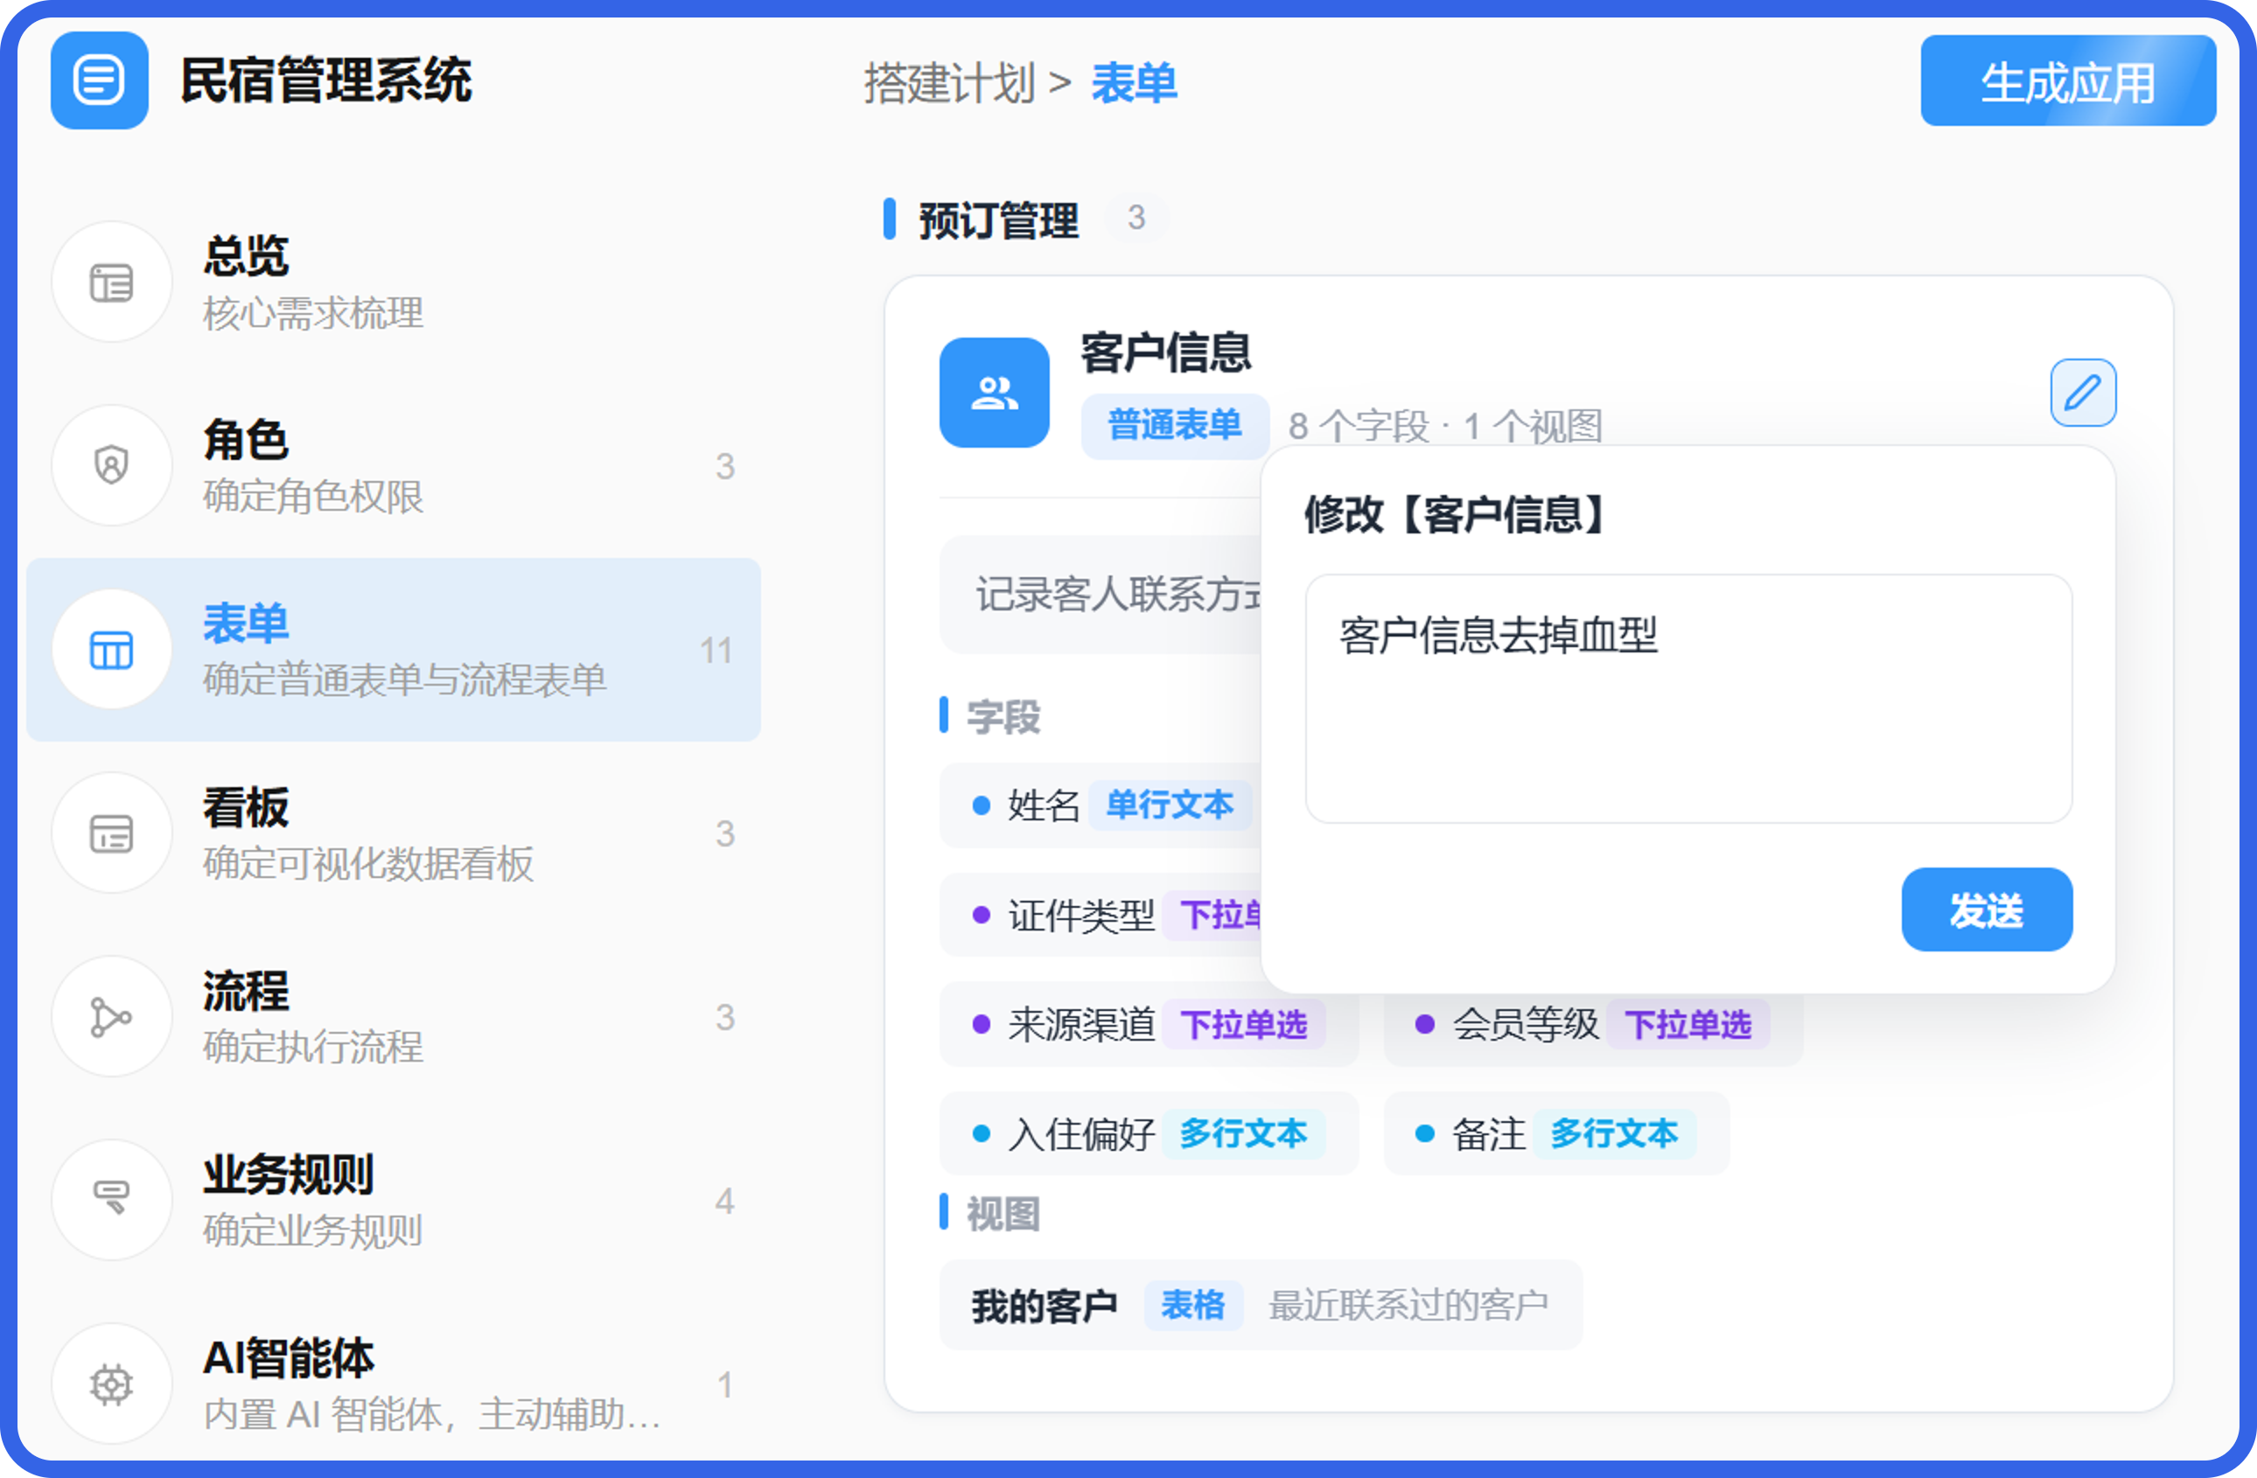The height and width of the screenshot is (1478, 2257).
Task: Click the modify request text area
Action: pyautogui.click(x=1688, y=699)
